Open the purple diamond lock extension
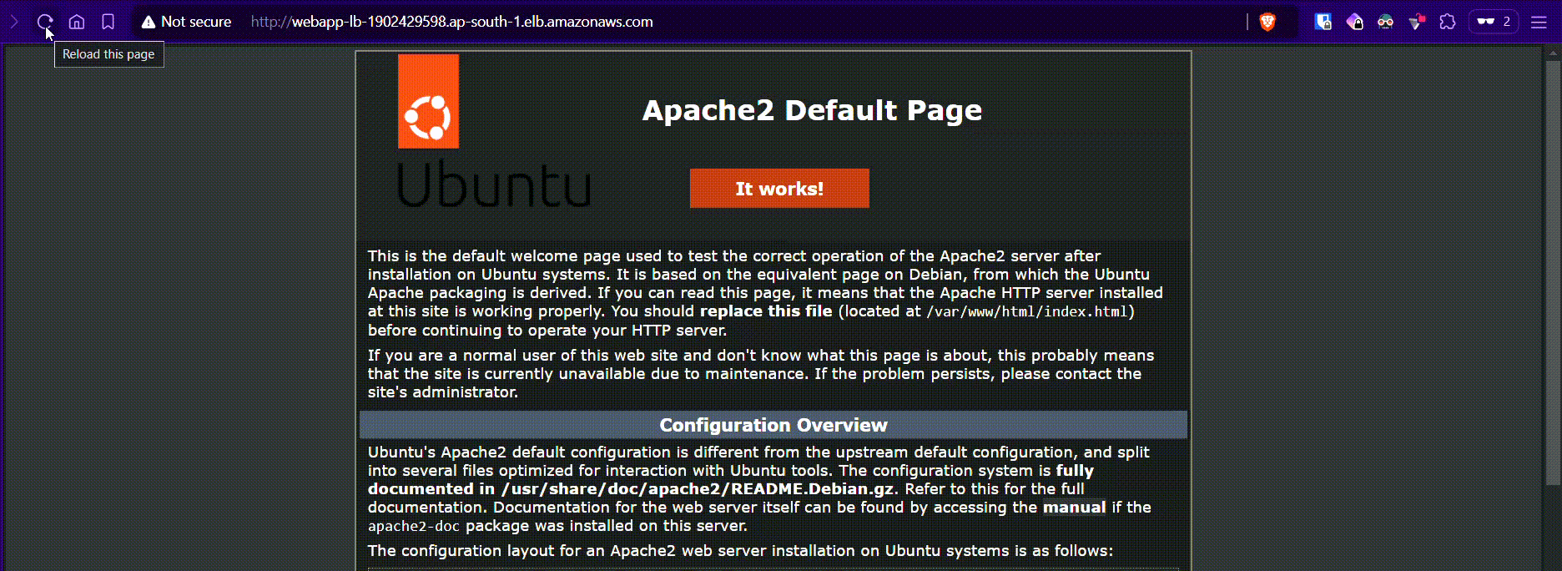 1355,23
